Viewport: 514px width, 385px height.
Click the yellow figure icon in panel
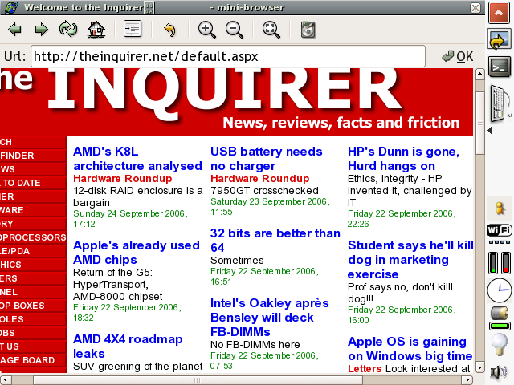[500, 209]
